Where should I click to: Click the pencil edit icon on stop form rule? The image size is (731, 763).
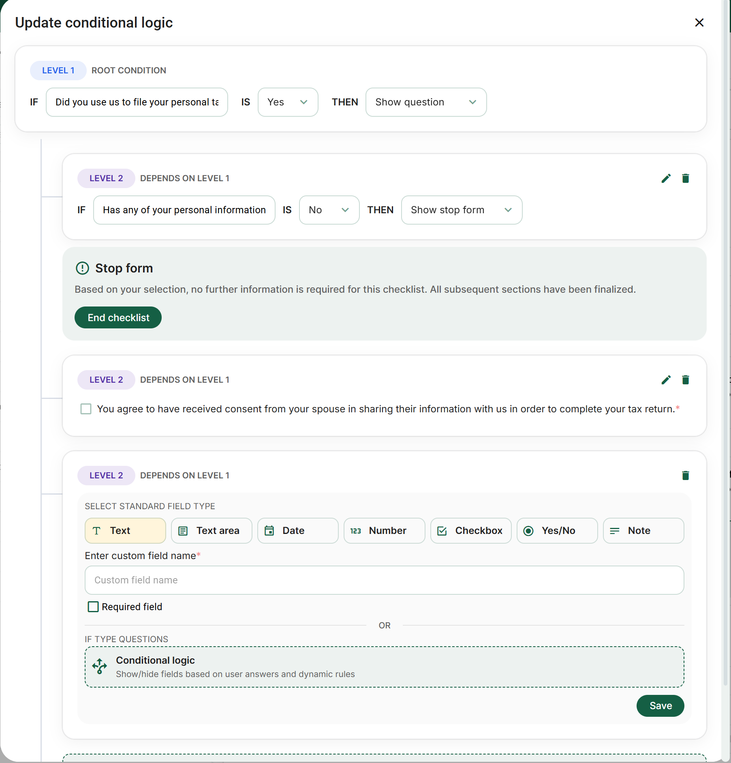(666, 178)
